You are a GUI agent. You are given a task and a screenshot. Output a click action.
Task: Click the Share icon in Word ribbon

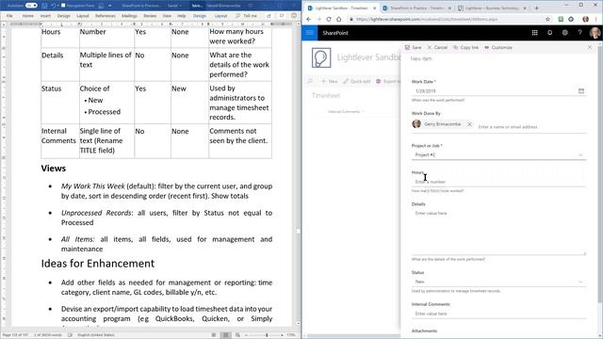click(269, 16)
